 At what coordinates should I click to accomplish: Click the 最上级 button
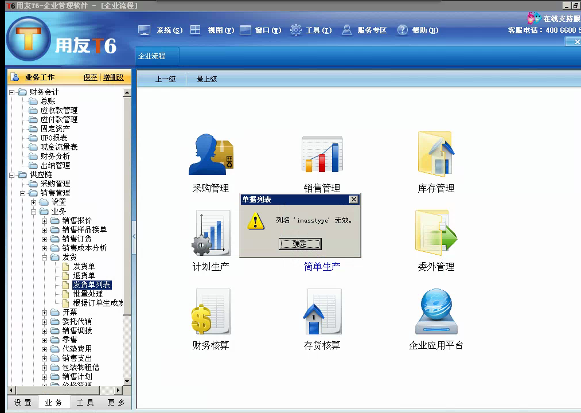point(206,79)
